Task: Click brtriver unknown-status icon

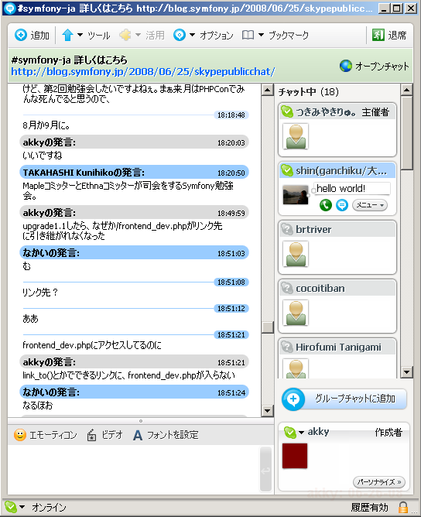Action: point(287,229)
